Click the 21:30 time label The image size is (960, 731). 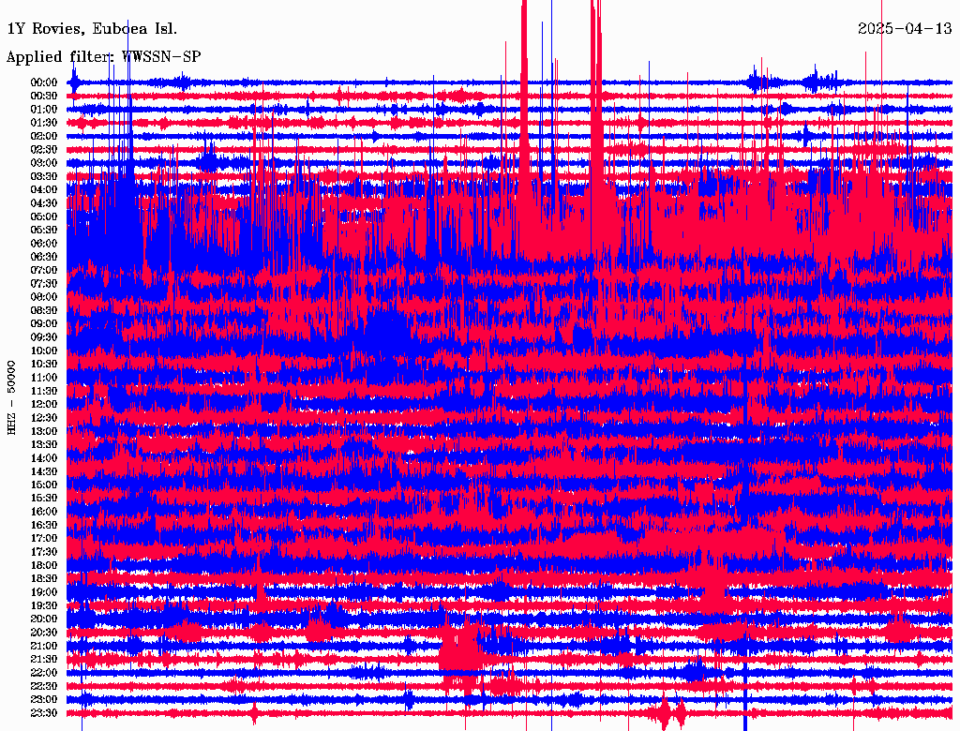tap(44, 659)
